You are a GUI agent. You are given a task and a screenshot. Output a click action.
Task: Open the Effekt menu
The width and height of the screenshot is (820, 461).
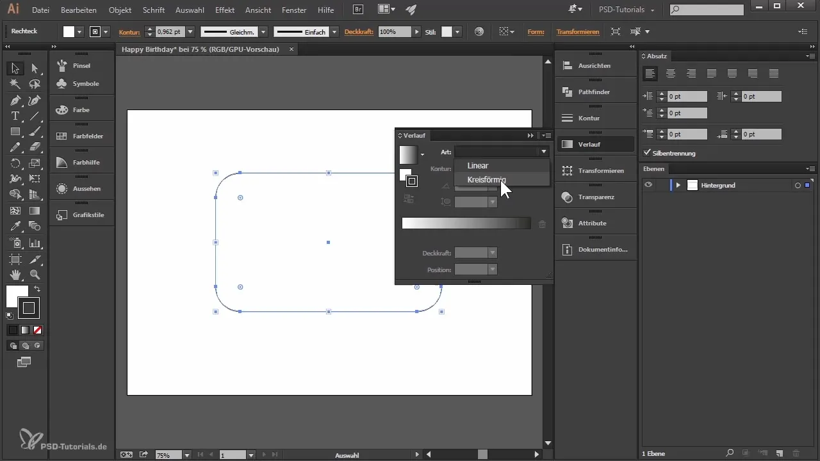(225, 10)
